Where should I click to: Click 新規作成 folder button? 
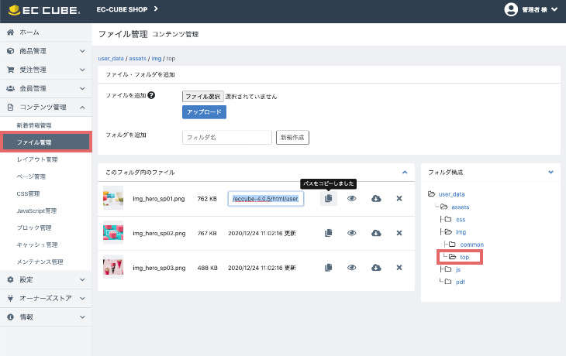coord(292,137)
